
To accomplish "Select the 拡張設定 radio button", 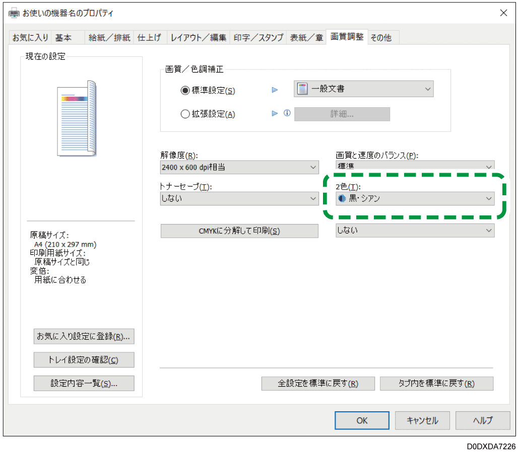I will point(185,114).
